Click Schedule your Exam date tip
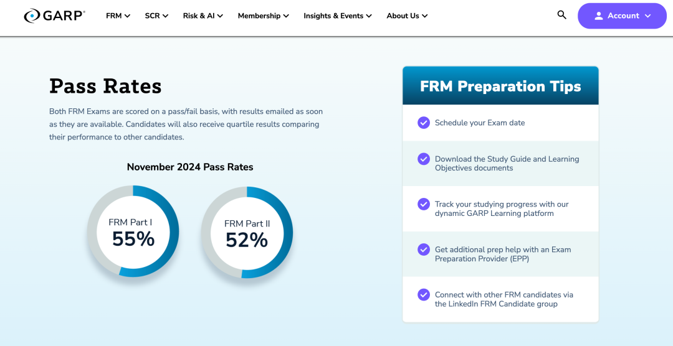Screen dimensions: 673x346 tap(480, 123)
